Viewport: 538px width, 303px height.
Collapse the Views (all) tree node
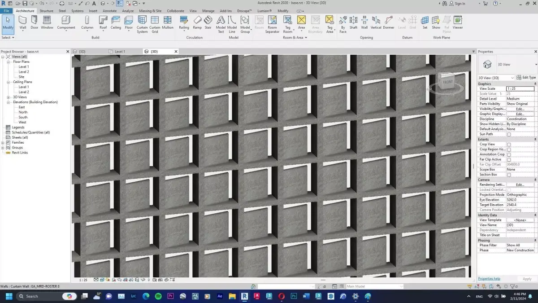pos(3,57)
